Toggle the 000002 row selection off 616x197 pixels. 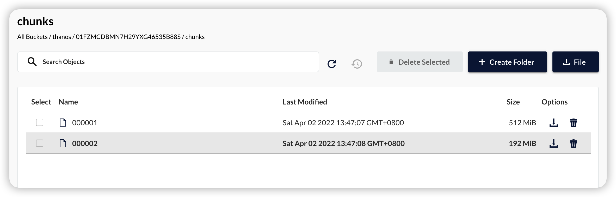coord(40,143)
